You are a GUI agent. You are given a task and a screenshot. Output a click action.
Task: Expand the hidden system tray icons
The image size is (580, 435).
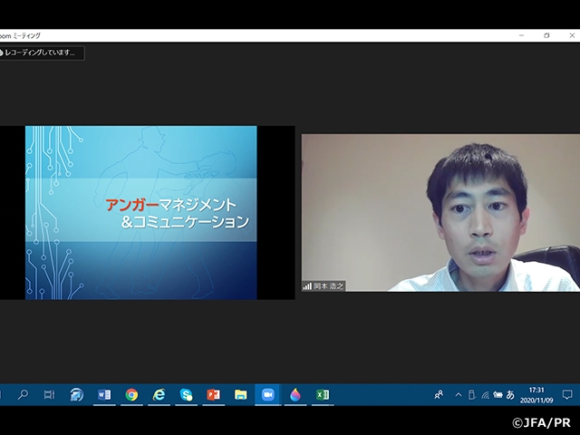[x=458, y=395]
